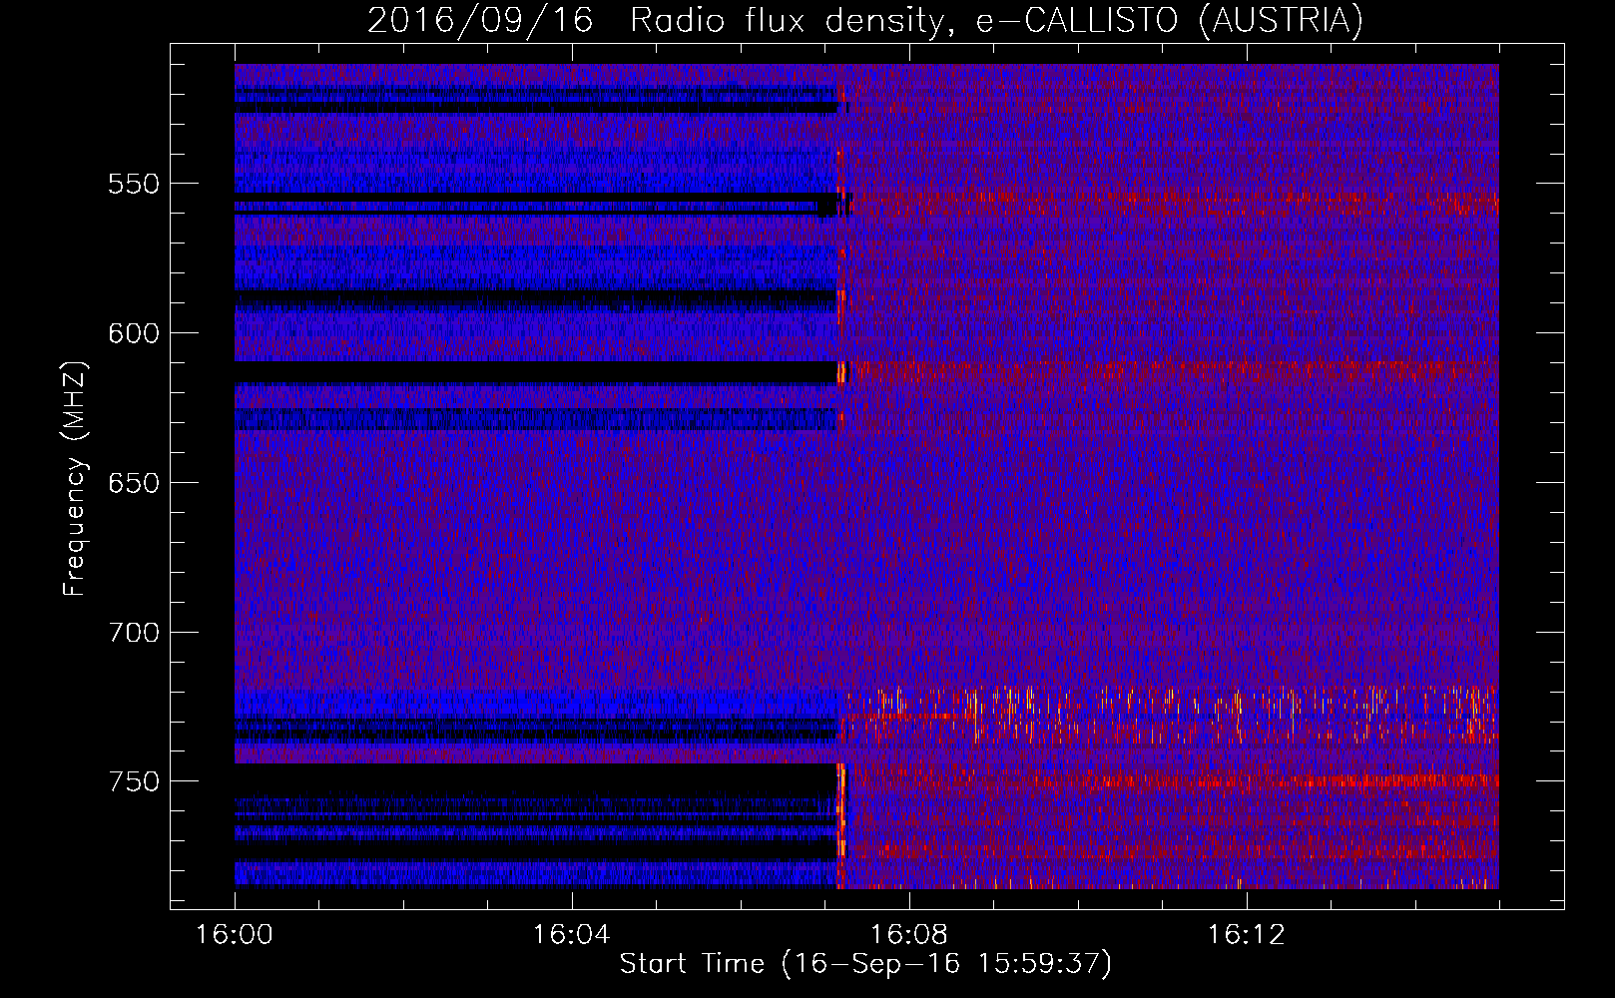Screen dimensions: 1615x998
Task: Click the 750 frequency tick label
Action: point(133,781)
